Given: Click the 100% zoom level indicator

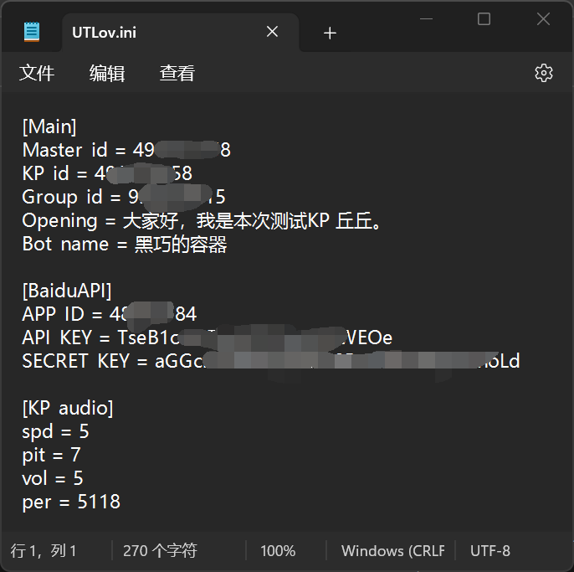Looking at the screenshot, I should (278, 551).
